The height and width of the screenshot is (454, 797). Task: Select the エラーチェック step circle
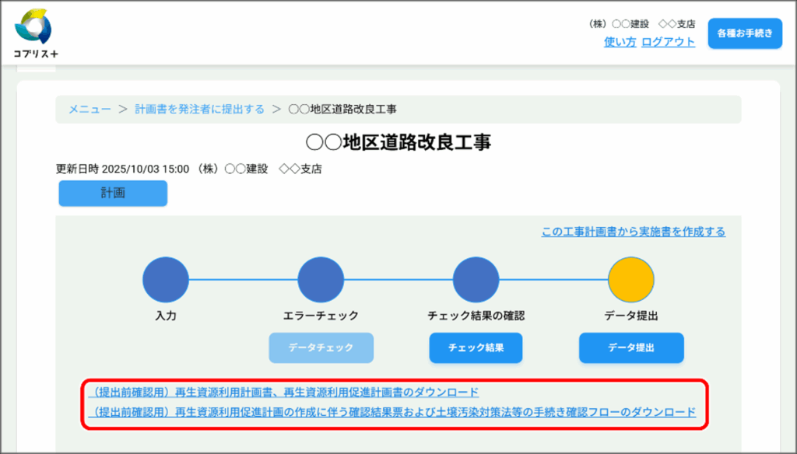tap(321, 280)
